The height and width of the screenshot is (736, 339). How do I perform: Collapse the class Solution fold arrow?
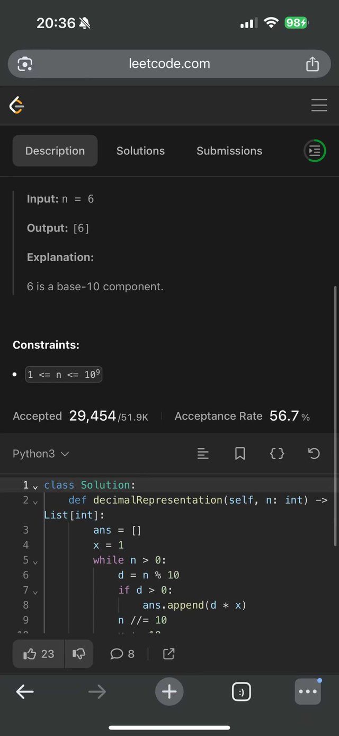(x=35, y=486)
